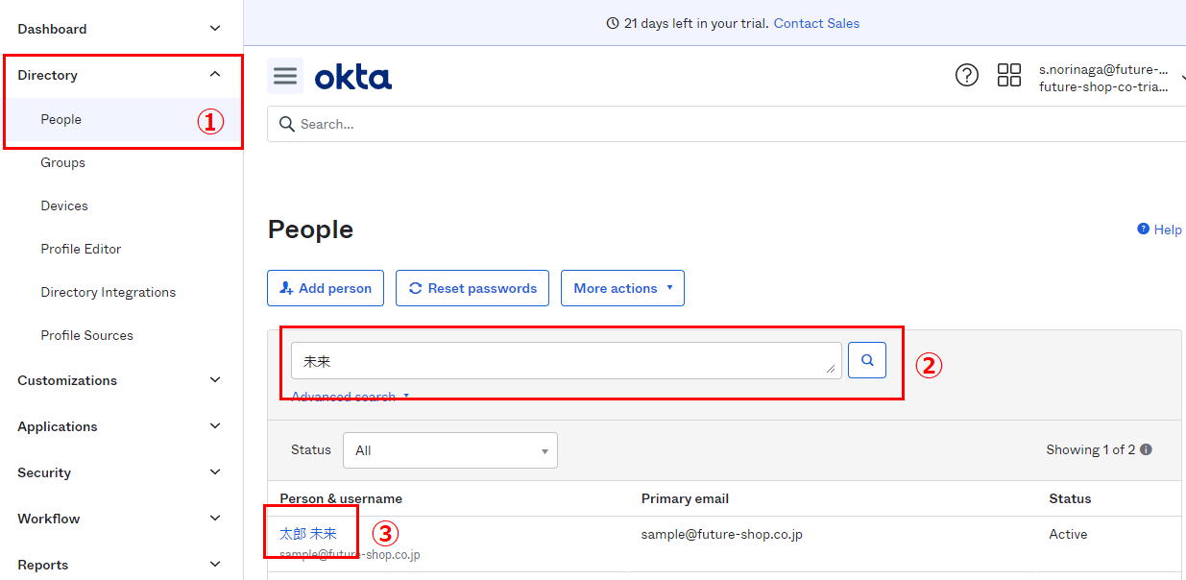Viewport: 1186px width, 580px height.
Task: Click the People page heading
Action: coord(310,230)
